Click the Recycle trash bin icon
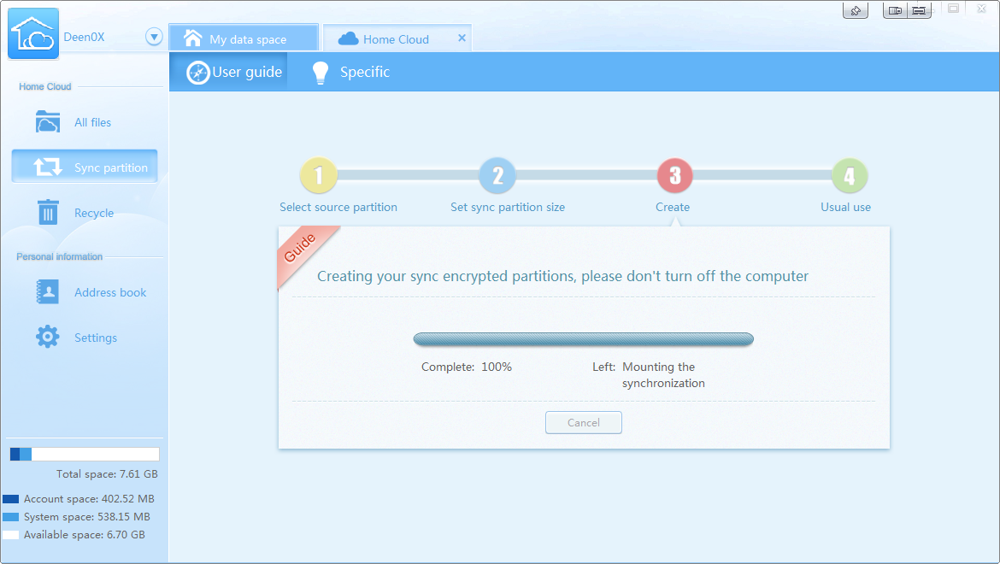This screenshot has height=564, width=1000. coord(48,212)
